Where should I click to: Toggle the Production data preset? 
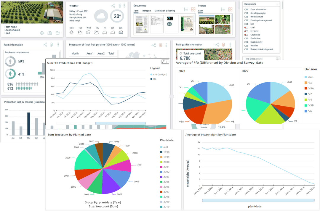coord(246,38)
